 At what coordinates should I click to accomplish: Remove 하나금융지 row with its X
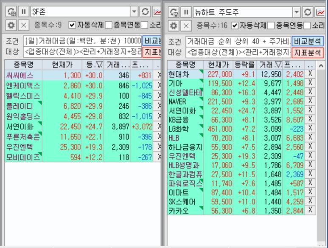(x=310, y=146)
